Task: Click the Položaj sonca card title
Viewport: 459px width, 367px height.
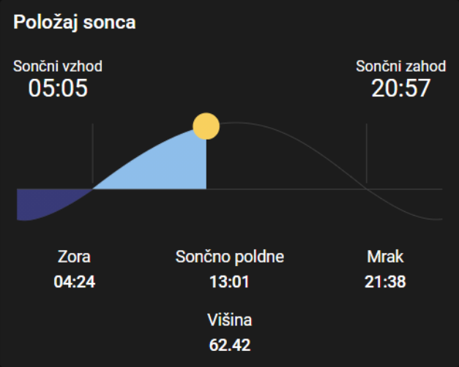Action: click(x=75, y=23)
